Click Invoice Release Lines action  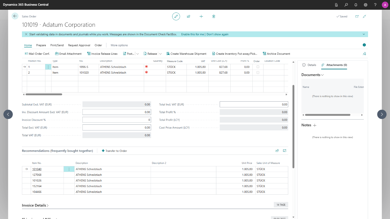pos(102,54)
